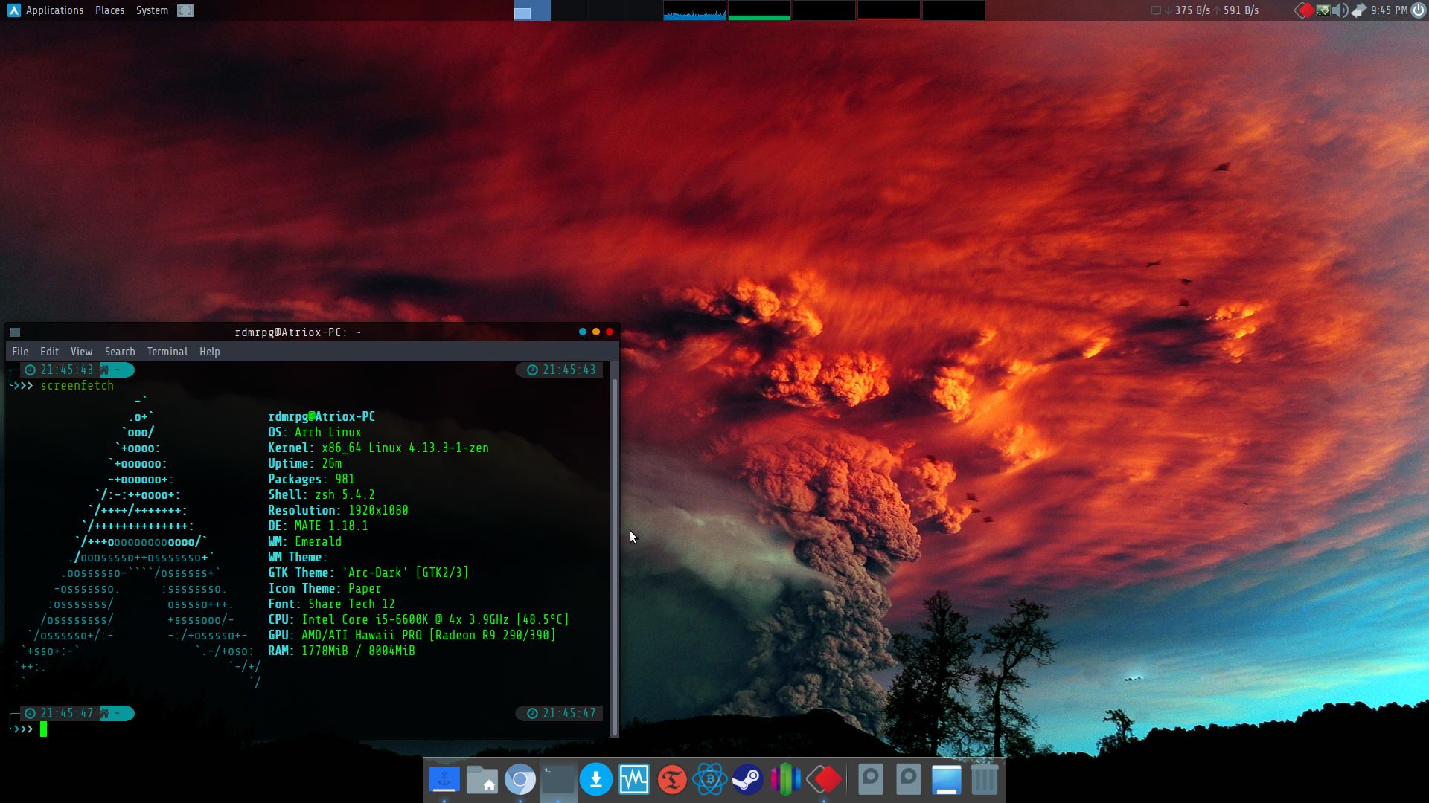Open the Trash icon in dock
Viewport: 1429px width, 803px height.
coord(986,779)
